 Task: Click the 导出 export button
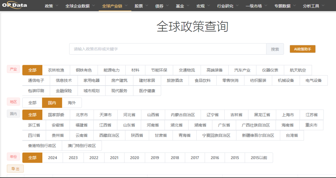click(x=15, y=169)
